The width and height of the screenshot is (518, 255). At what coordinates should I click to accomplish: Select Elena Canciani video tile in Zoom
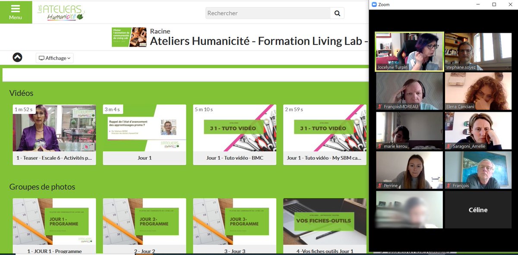478,91
